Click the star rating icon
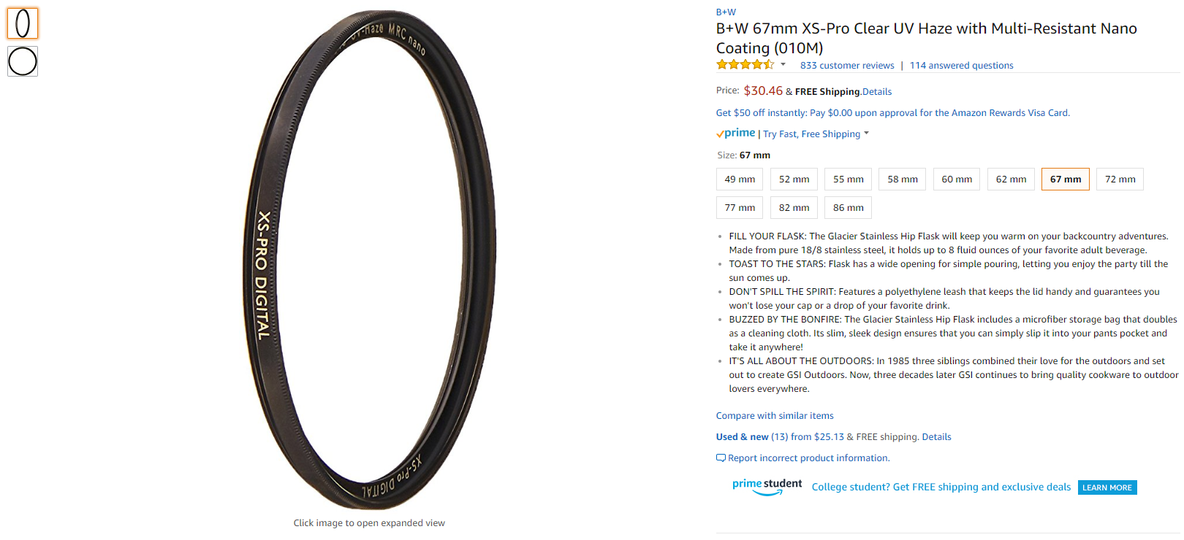This screenshot has width=1184, height=540. pyautogui.click(x=745, y=65)
